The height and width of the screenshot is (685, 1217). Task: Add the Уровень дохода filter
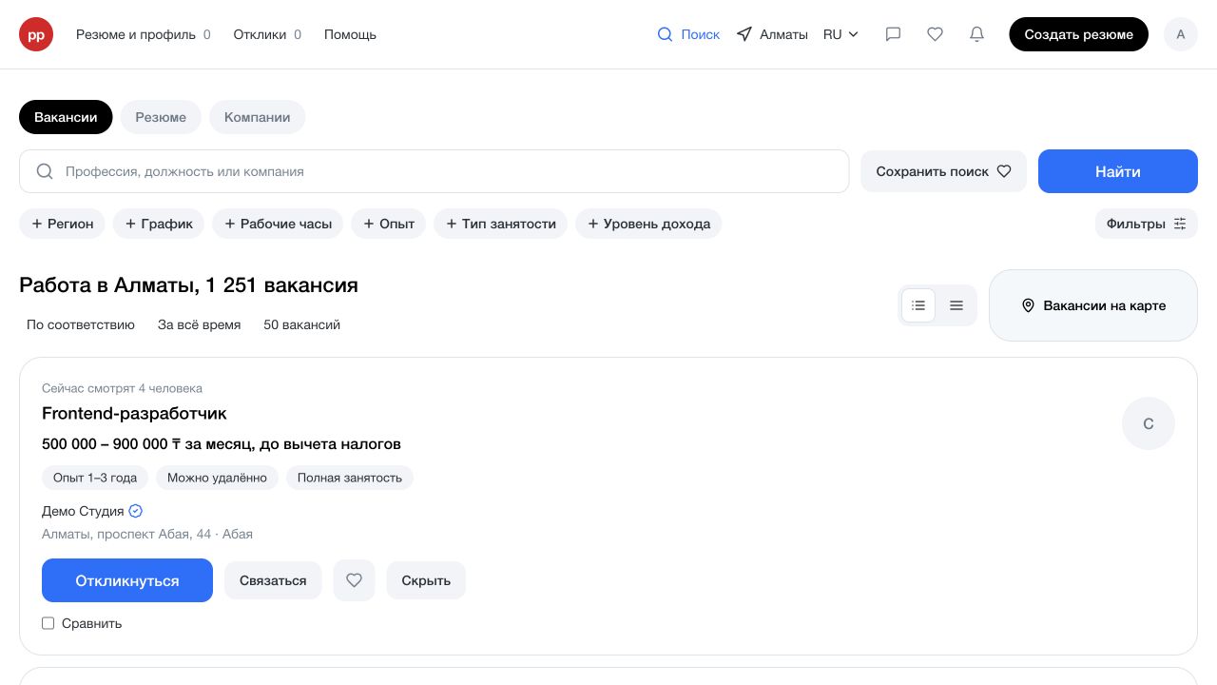tap(648, 224)
